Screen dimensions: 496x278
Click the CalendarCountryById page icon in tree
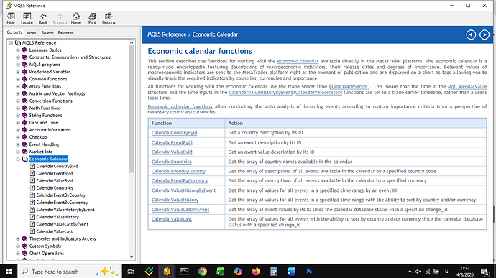(32, 166)
